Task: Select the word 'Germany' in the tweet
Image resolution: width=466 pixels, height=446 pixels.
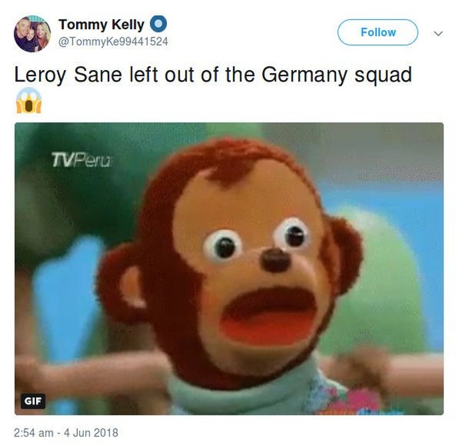Action: pos(304,75)
